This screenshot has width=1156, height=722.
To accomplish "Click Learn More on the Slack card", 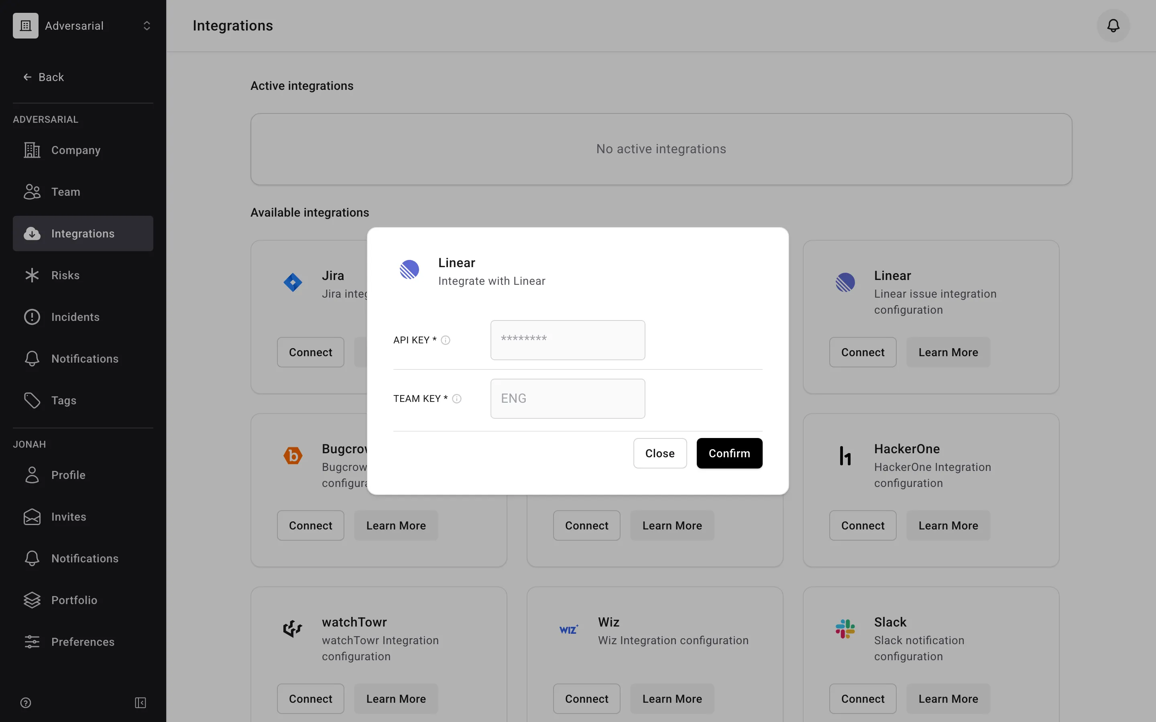I will tap(948, 699).
